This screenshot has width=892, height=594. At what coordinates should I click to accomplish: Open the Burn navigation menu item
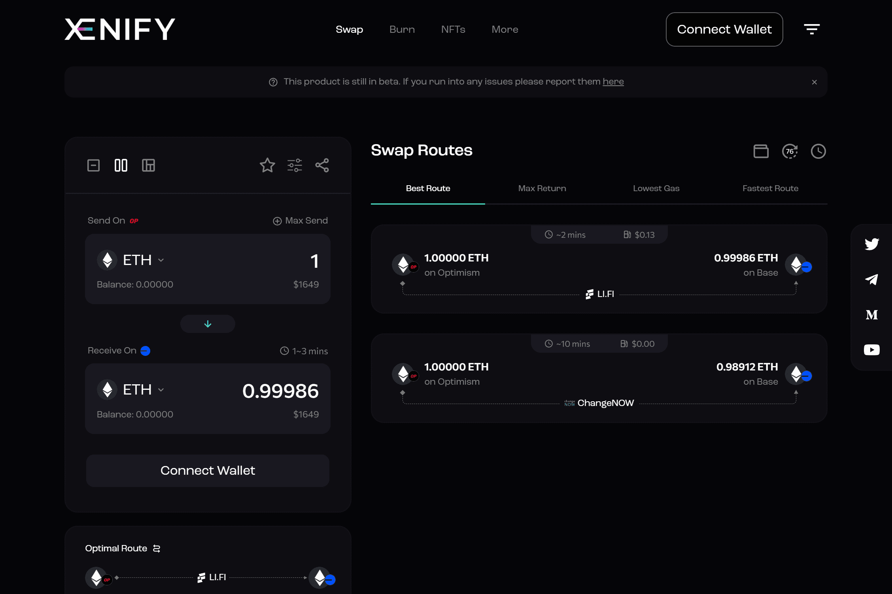402,29
